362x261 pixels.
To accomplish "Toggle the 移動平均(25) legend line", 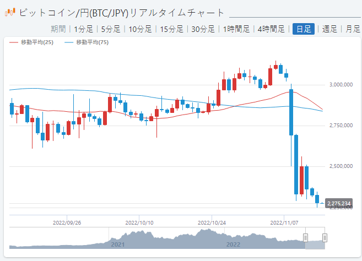I will (x=31, y=42).
